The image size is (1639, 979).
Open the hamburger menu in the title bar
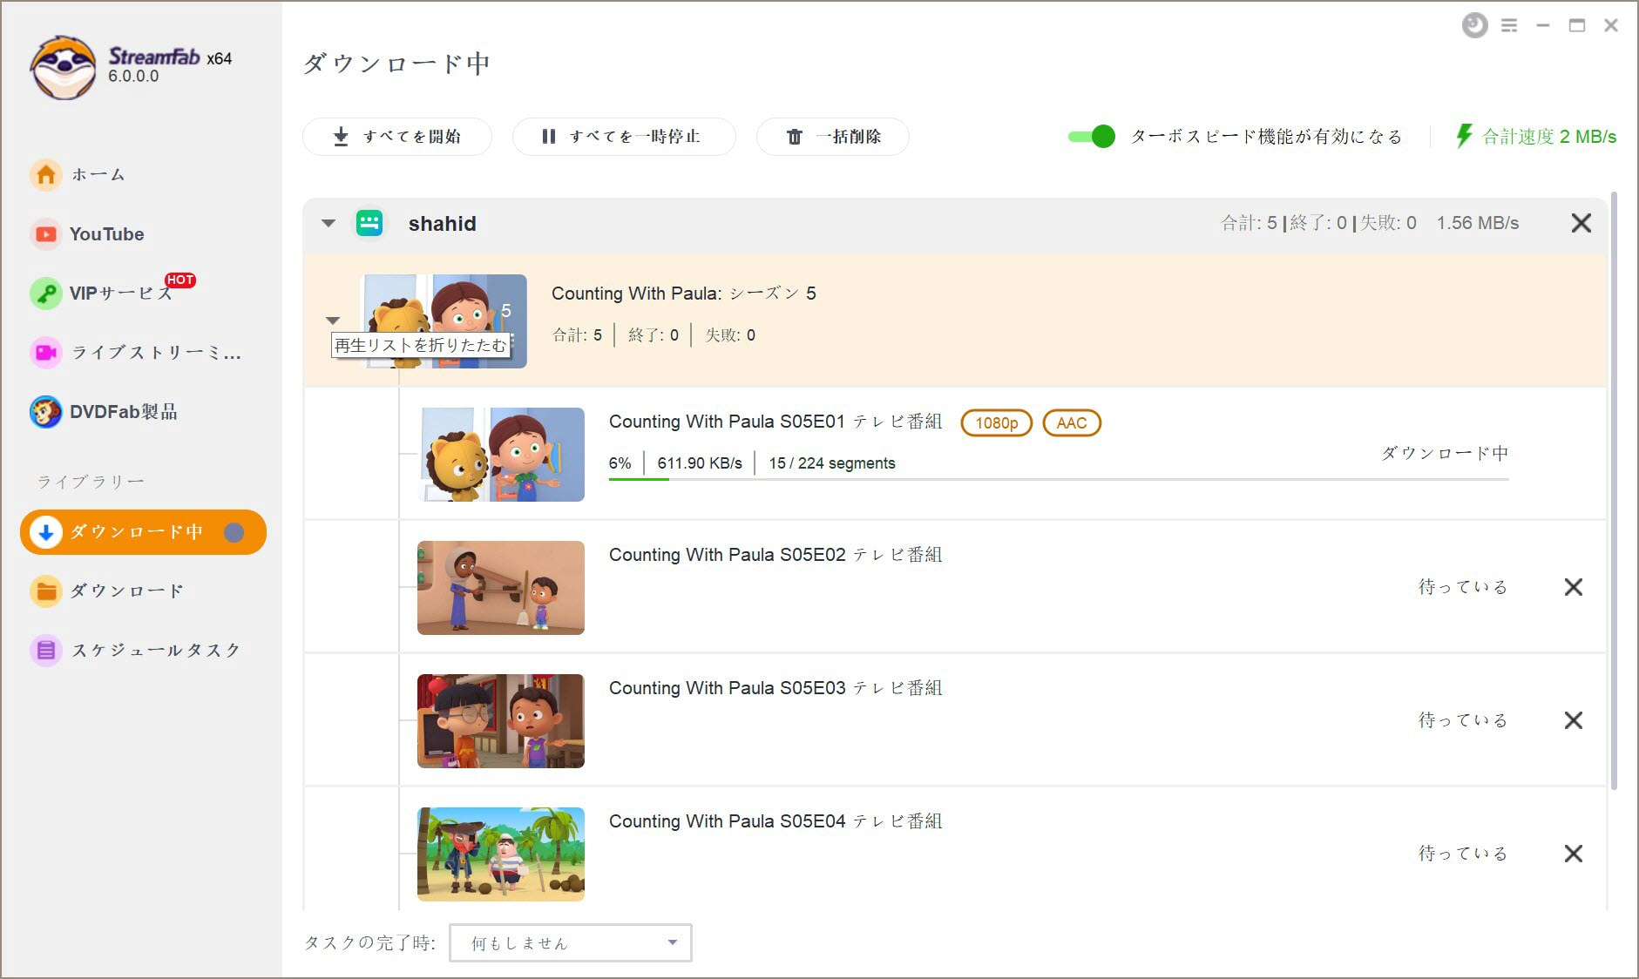(1509, 26)
